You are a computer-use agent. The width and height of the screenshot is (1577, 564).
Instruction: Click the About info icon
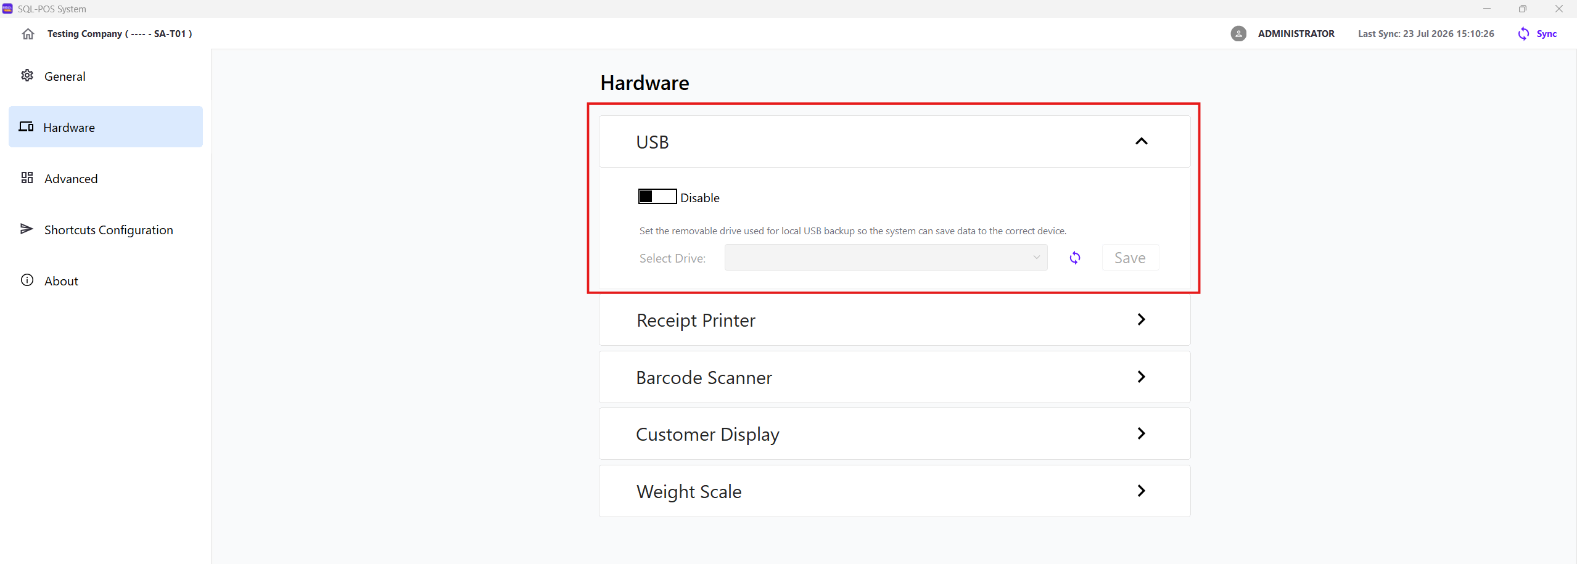(x=27, y=280)
